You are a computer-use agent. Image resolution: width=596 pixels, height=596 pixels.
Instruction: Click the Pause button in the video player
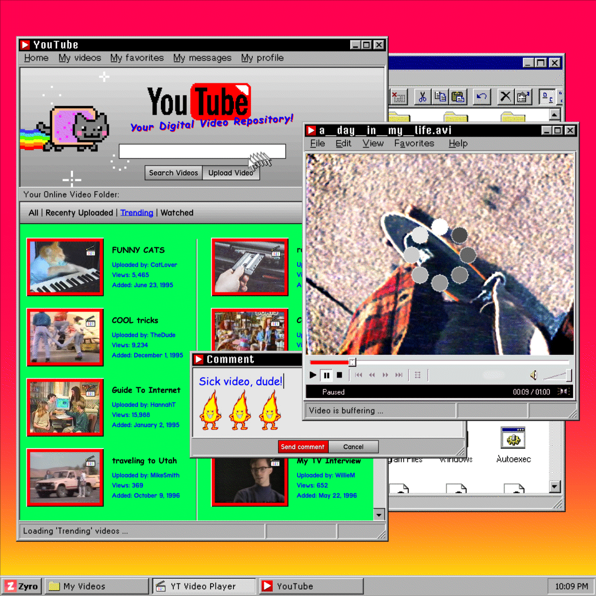pos(327,375)
